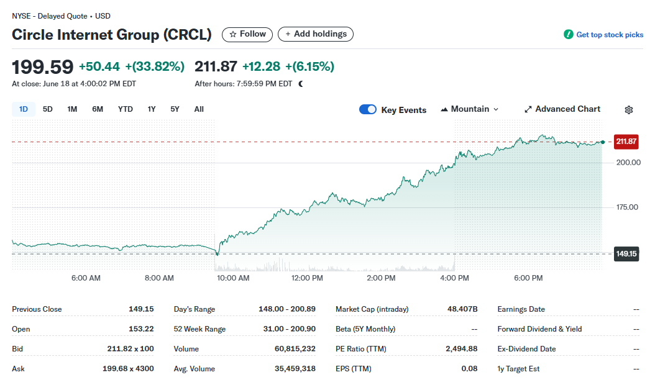Select the All time range tab
The image size is (655, 385).
199,109
